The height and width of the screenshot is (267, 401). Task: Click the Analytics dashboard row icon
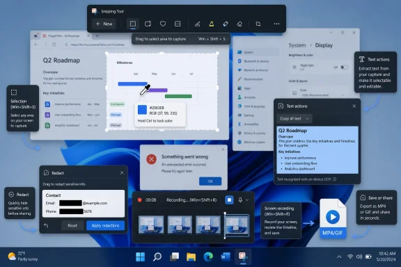pyautogui.click(x=47, y=125)
